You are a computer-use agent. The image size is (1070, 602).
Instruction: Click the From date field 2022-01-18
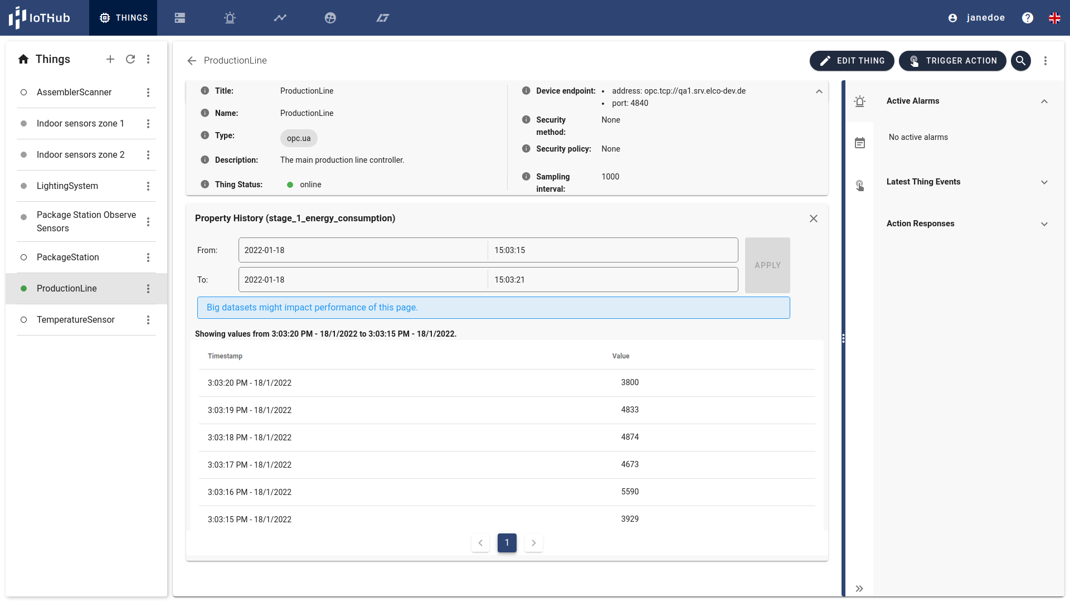point(363,250)
